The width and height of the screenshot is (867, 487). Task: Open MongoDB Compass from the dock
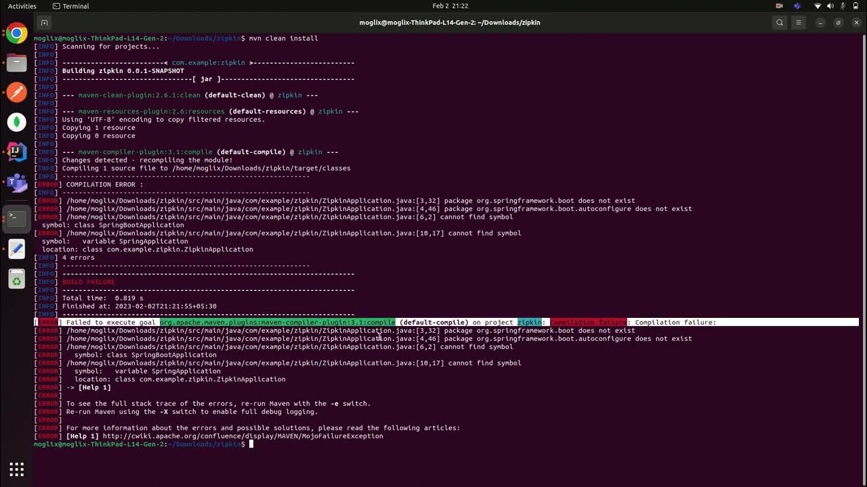(x=17, y=122)
